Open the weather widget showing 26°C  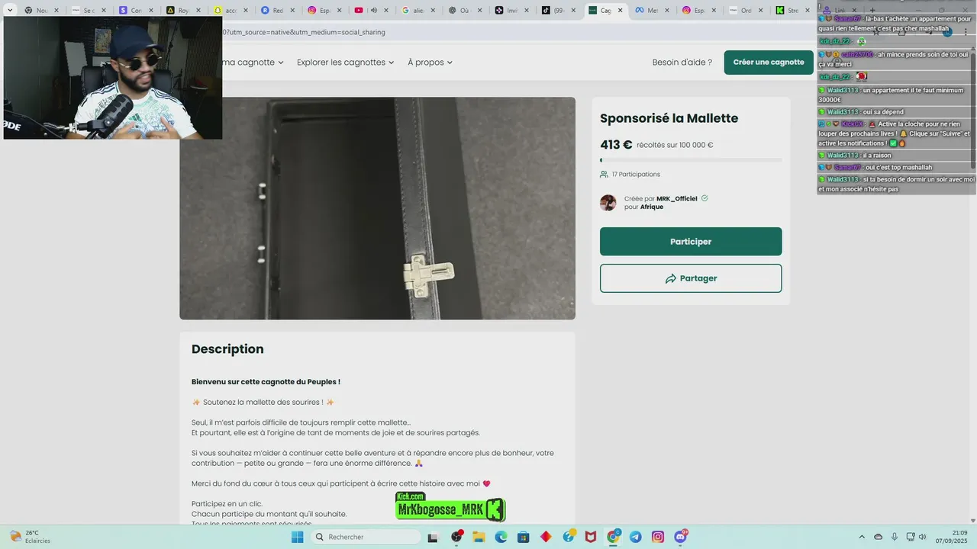29,537
